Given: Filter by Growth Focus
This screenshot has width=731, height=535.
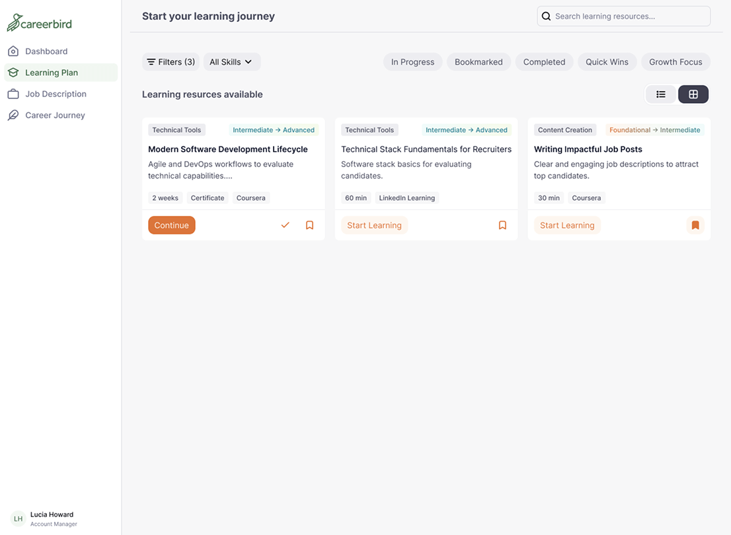Looking at the screenshot, I should pos(675,61).
